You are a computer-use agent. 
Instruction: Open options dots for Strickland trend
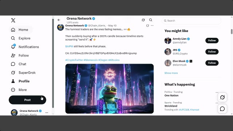coord(217,103)
